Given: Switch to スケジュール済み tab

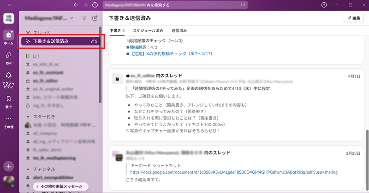Looking at the screenshot, I should 148,30.
